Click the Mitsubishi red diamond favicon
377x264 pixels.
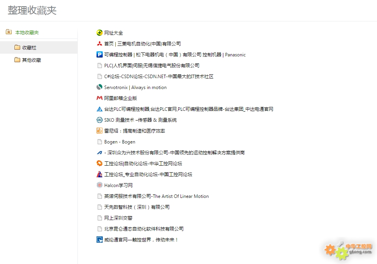pos(99,44)
